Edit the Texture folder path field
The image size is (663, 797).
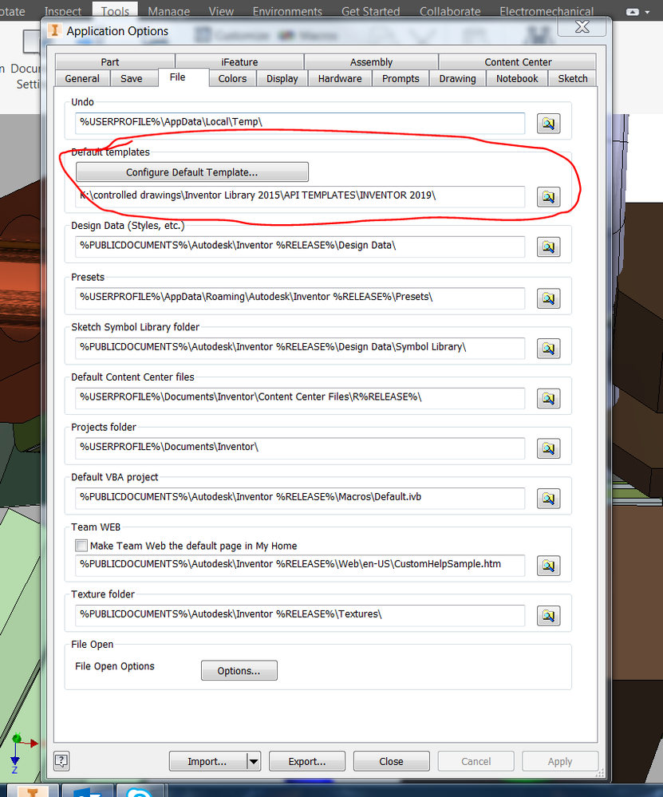coord(300,616)
